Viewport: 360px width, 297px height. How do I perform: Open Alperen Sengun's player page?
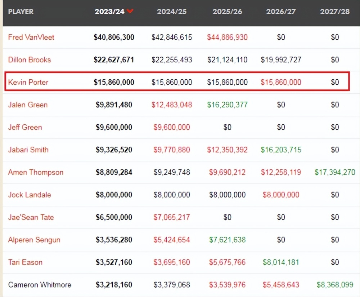[x=34, y=240]
